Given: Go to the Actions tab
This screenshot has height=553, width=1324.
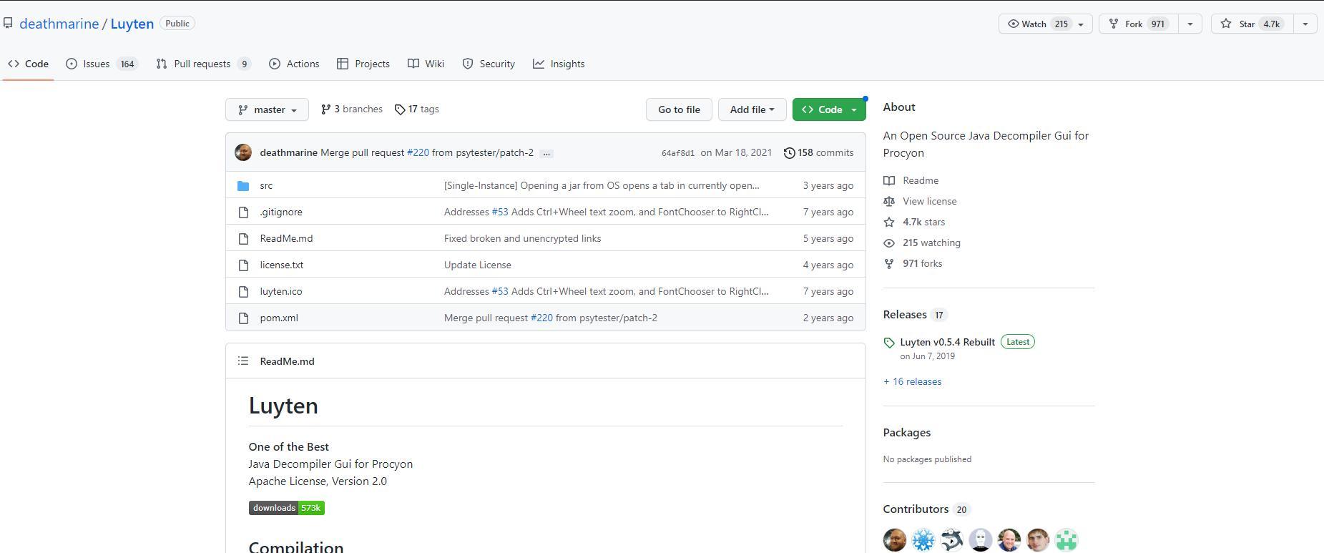Looking at the screenshot, I should point(294,64).
